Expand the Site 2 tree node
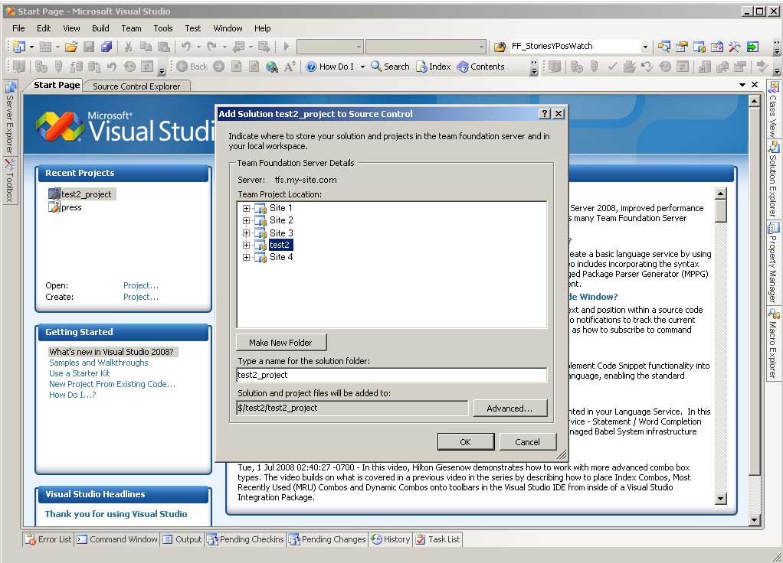This screenshot has width=783, height=563. point(246,220)
